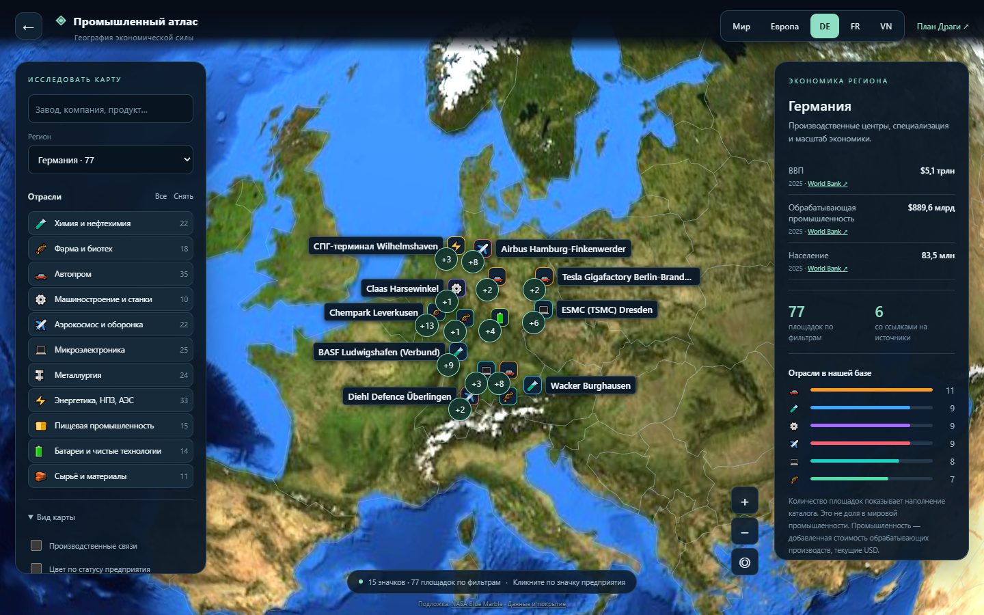The height and width of the screenshot is (615, 984).
Task: Toggle the Машиностроение и станки filter
Action: point(111,299)
